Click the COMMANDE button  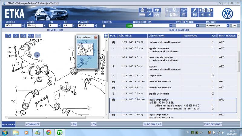click(33, 124)
